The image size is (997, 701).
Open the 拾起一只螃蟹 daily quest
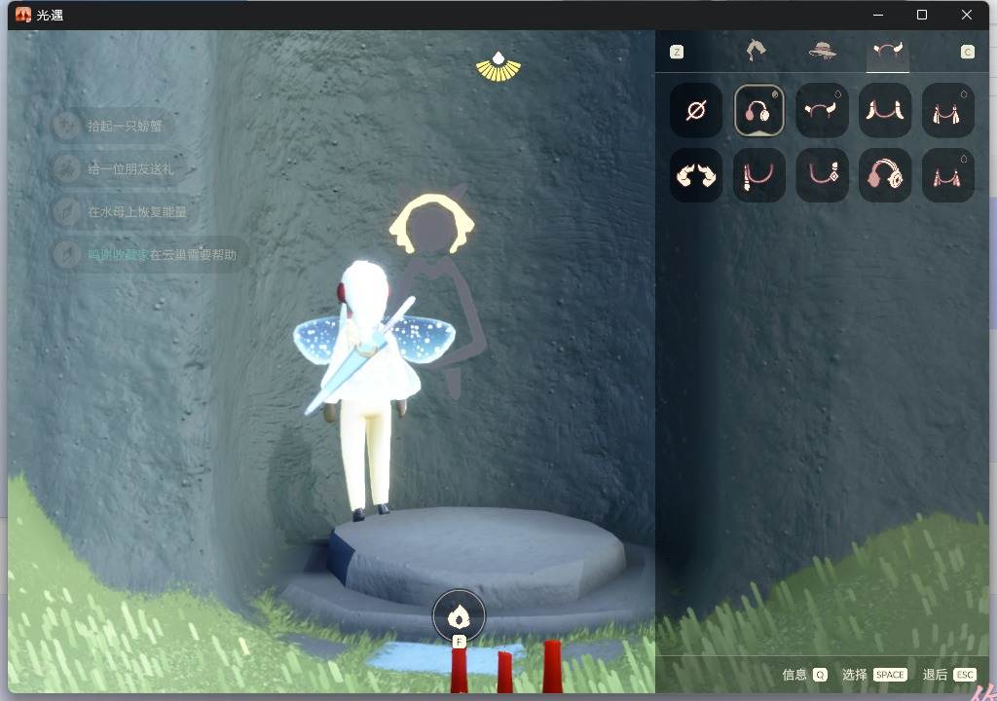[115, 126]
